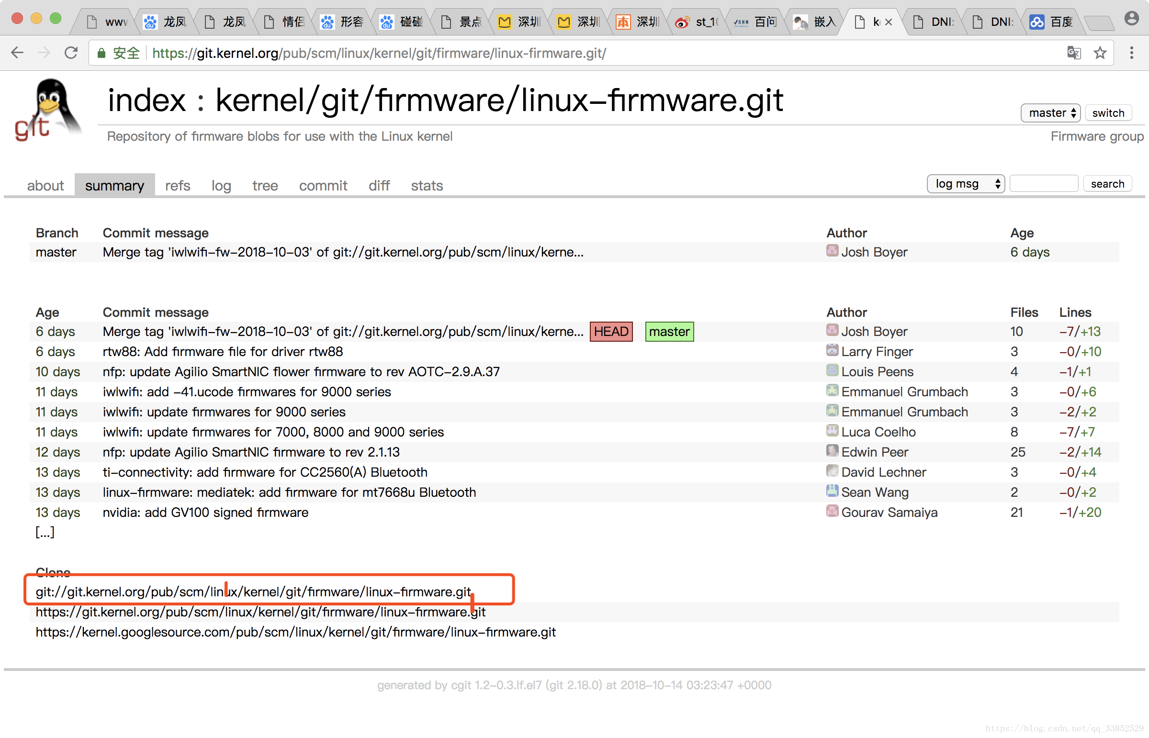Screen dimensions: 1149x738
Task: Click inside the search input field
Action: tap(1044, 183)
